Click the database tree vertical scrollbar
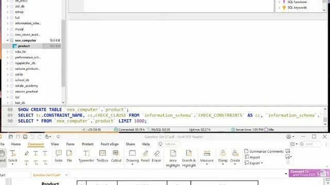 [63, 53]
